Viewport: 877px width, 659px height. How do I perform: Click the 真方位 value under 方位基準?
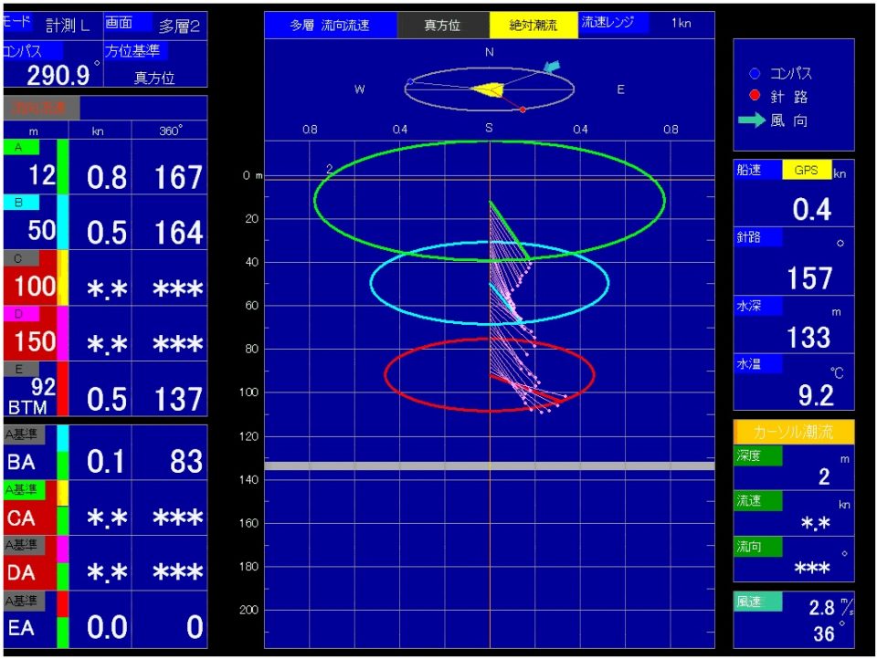pos(154,78)
